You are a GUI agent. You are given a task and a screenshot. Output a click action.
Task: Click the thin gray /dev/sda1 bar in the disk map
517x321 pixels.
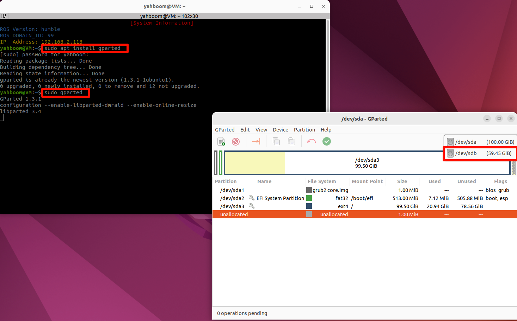(216, 163)
